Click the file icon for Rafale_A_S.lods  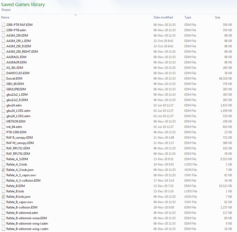tap(3, 164)
